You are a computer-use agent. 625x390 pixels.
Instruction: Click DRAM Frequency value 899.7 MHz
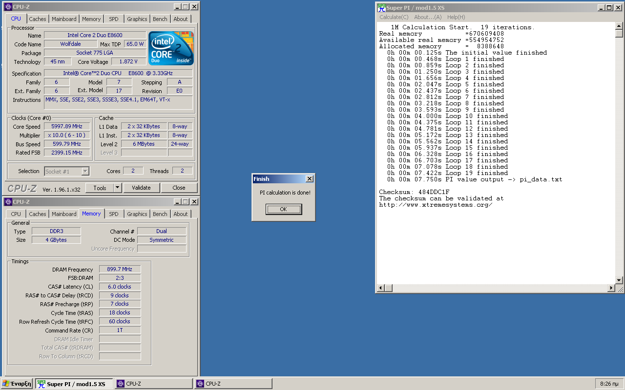120,269
